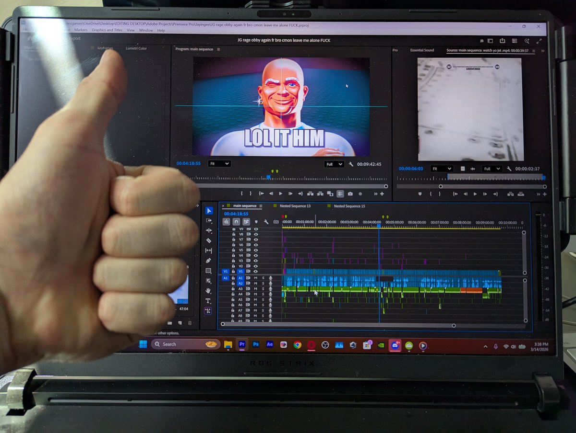This screenshot has height=433, width=576.
Task: Solo audio track A3
Action: click(263, 289)
